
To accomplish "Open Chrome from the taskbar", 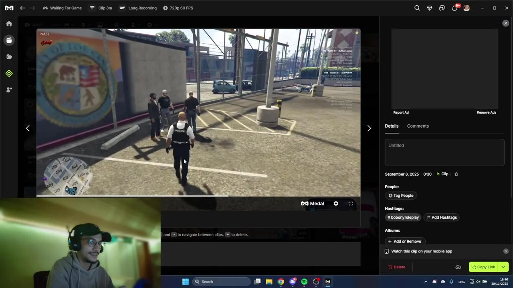I will tap(281, 282).
